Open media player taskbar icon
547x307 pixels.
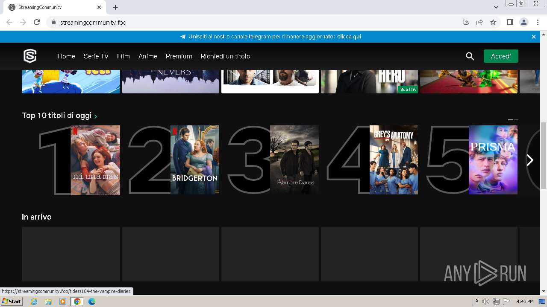click(63, 301)
